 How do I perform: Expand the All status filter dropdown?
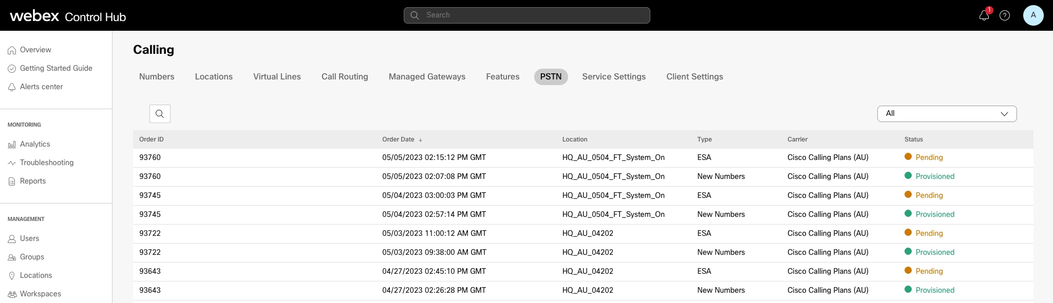coord(947,114)
